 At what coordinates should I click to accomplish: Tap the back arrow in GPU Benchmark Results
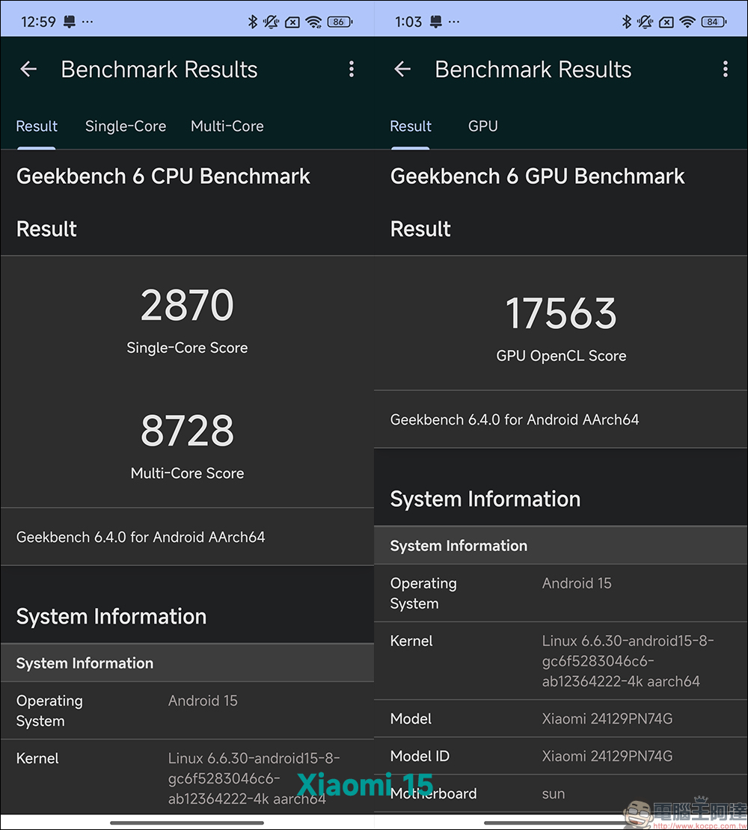(x=402, y=69)
